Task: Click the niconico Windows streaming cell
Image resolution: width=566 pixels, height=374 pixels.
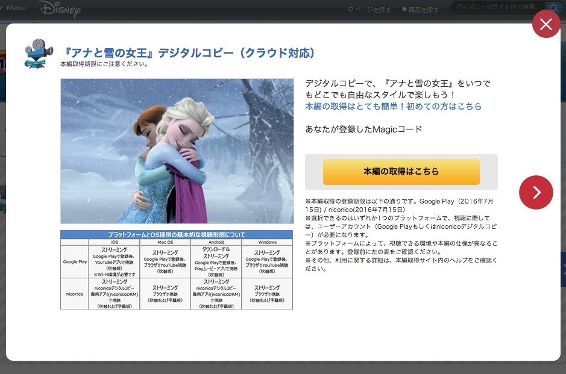Action: (267, 294)
